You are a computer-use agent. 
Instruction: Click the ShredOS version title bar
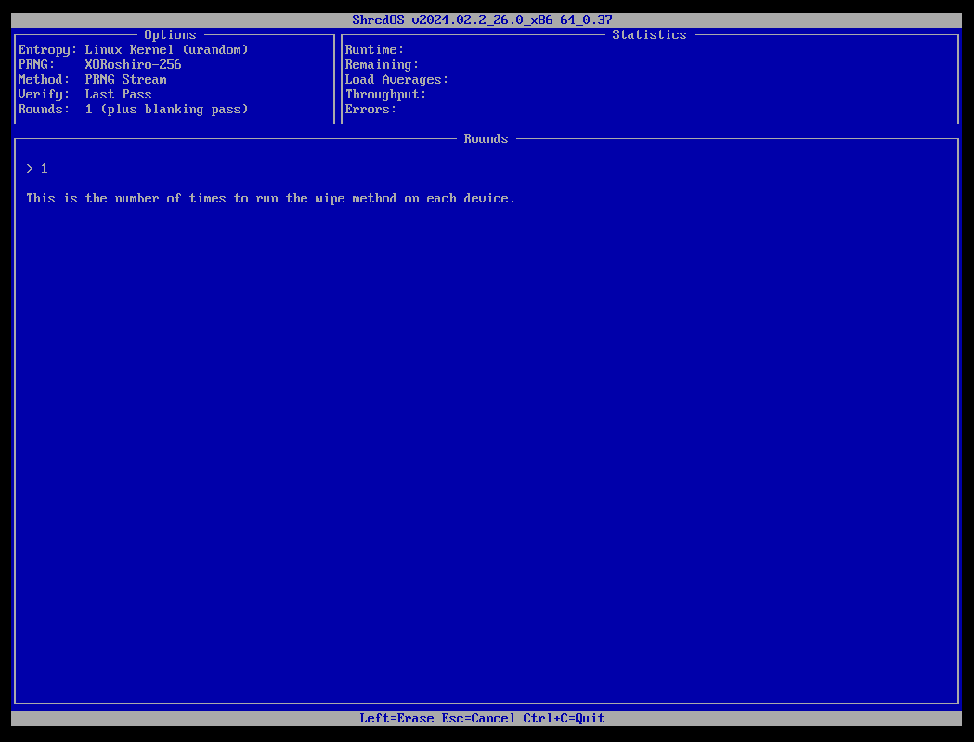tap(481, 19)
